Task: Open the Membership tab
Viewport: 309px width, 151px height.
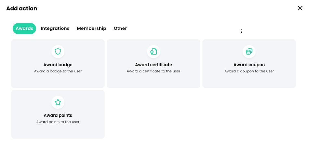Action: 91,29
